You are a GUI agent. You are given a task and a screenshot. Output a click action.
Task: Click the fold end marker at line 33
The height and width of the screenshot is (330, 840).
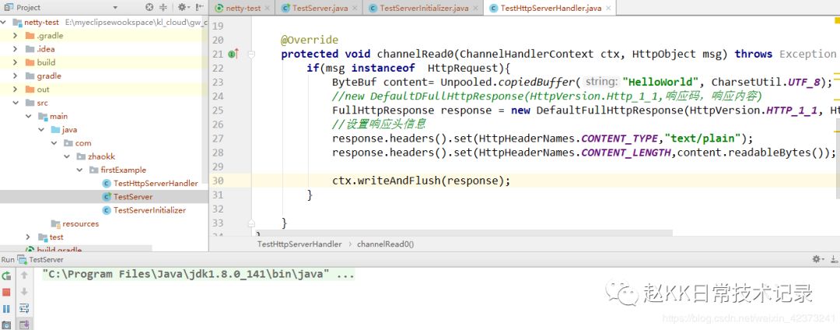point(251,223)
